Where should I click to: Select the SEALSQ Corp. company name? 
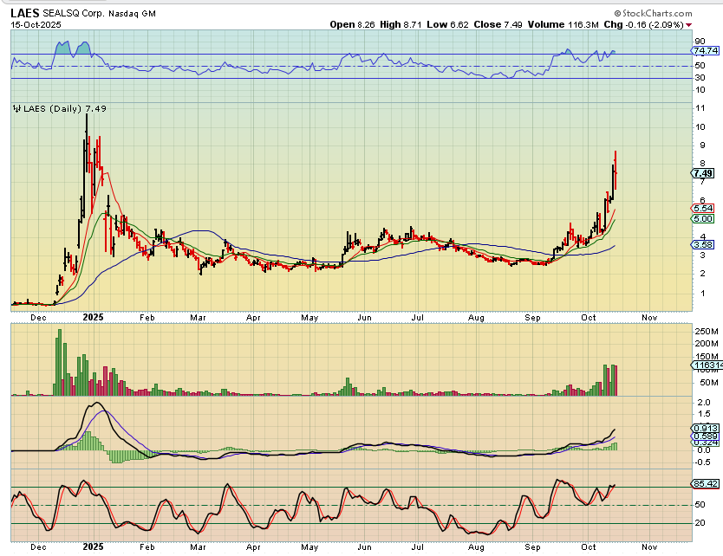pyautogui.click(x=74, y=13)
